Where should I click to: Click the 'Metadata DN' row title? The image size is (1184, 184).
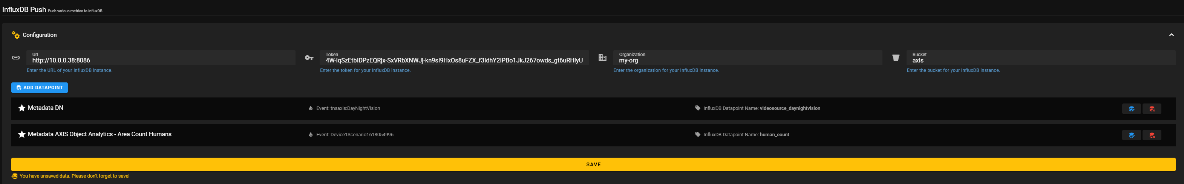(x=46, y=108)
